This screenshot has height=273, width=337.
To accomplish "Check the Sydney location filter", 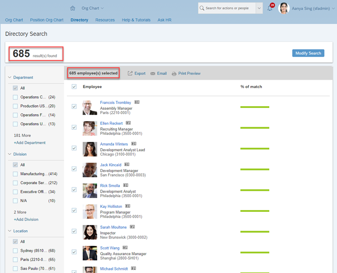I will pos(15,251).
